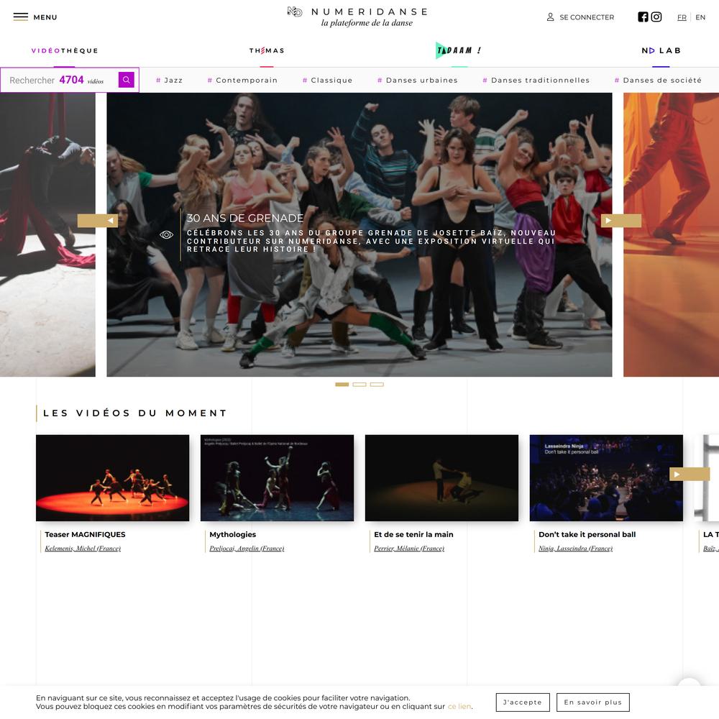The image size is (719, 719).
Task: Open the Facebook page icon
Action: (x=643, y=17)
